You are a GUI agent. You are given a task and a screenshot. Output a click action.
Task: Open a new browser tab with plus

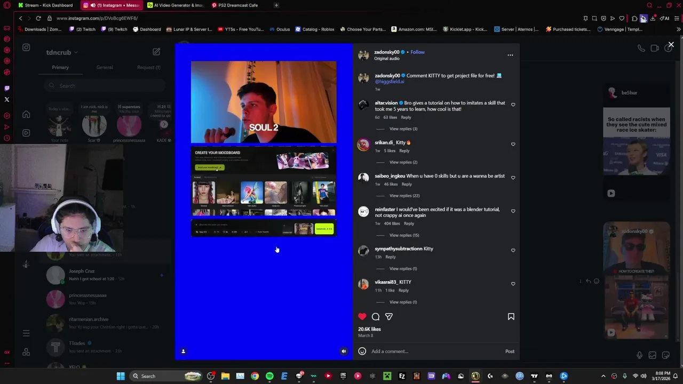(x=276, y=5)
